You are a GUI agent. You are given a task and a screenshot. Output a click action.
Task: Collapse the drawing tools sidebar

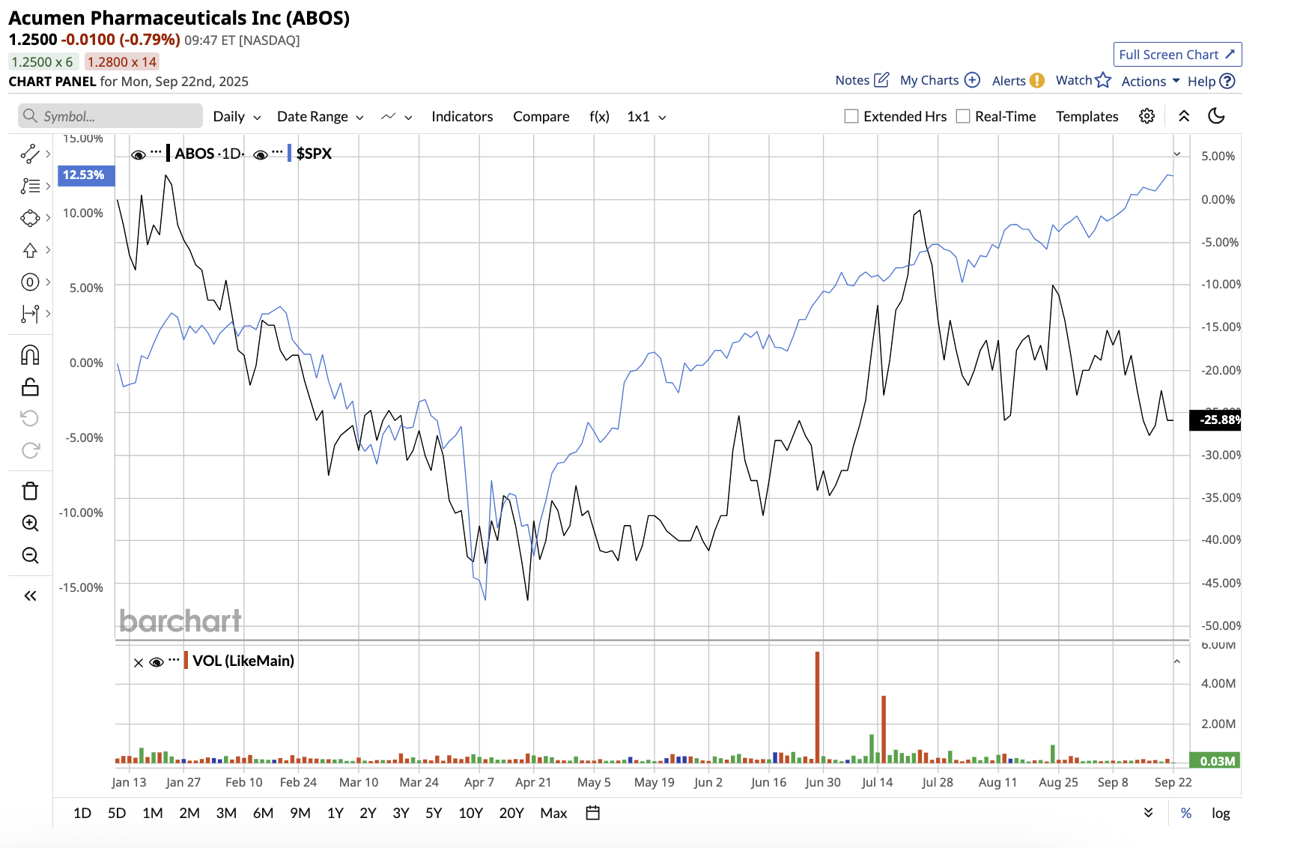pyautogui.click(x=30, y=596)
